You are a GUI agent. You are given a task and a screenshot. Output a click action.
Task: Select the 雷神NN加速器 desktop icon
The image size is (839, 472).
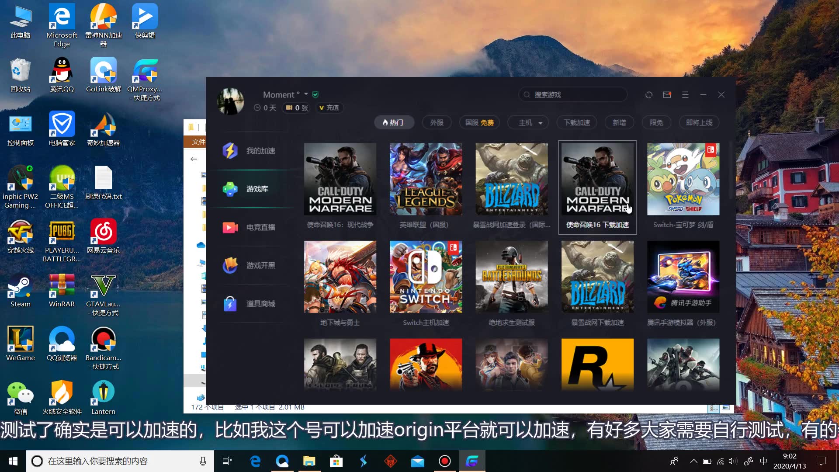click(103, 25)
